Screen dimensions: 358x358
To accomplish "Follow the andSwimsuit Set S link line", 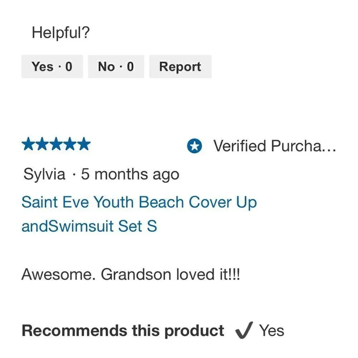I will tap(89, 226).
